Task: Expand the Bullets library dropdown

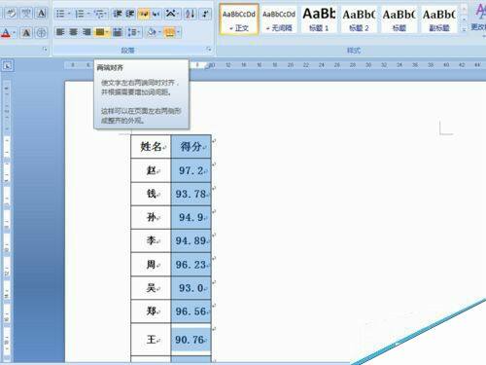Action: point(69,14)
